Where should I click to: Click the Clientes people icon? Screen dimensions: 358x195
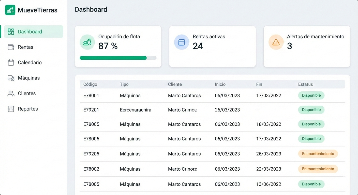point(10,93)
